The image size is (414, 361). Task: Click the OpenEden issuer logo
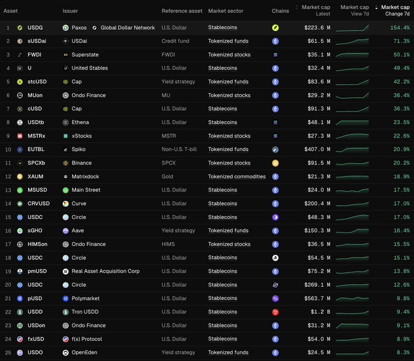point(66,353)
